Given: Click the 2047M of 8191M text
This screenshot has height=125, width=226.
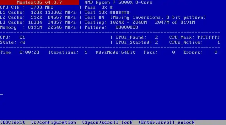Looking at the screenshot, I should (x=175, y=22).
